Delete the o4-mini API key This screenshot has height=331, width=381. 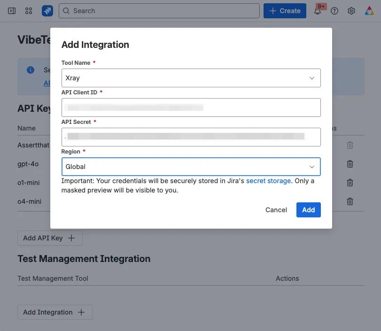click(350, 201)
